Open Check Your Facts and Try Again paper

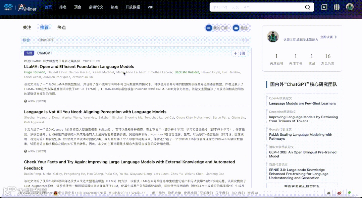coord(130,165)
